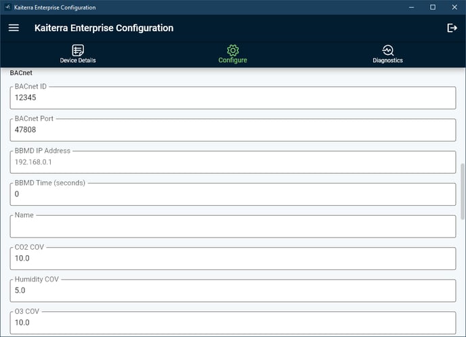Click the logout exit icon
The image size is (466, 337).
pos(452,28)
